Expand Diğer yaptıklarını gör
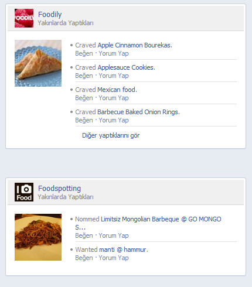This screenshot has width=252, height=287. tap(111, 135)
